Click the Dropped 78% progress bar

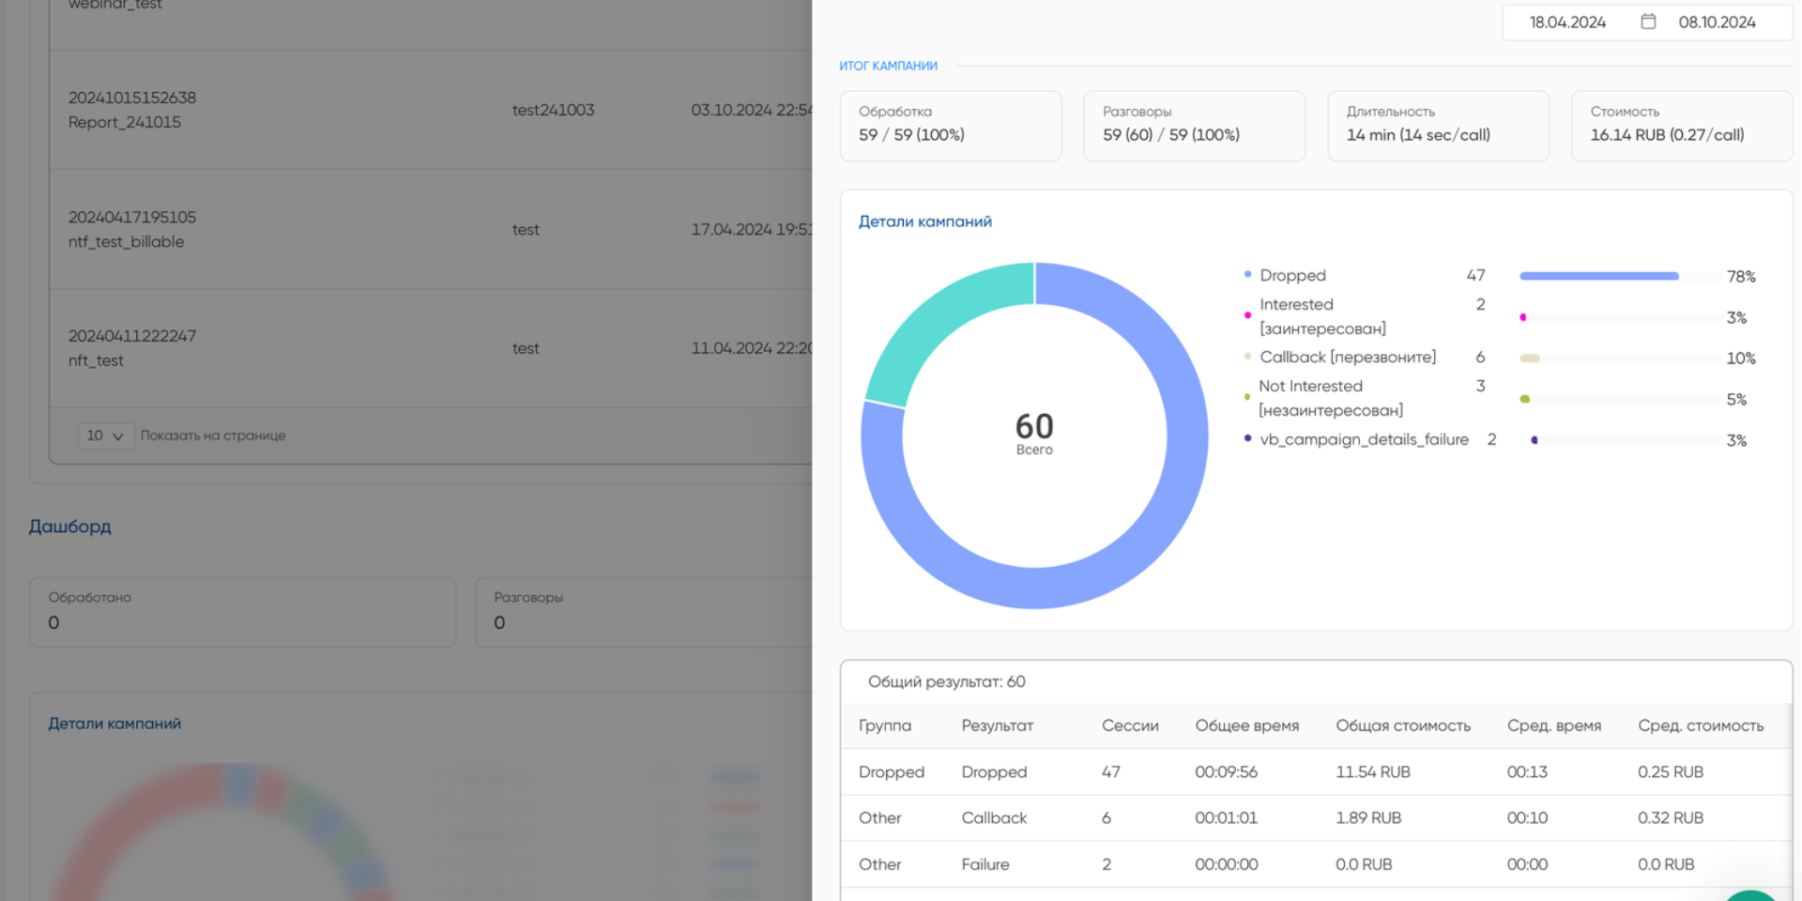tap(1598, 276)
